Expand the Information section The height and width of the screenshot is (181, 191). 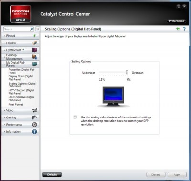click(x=20, y=132)
